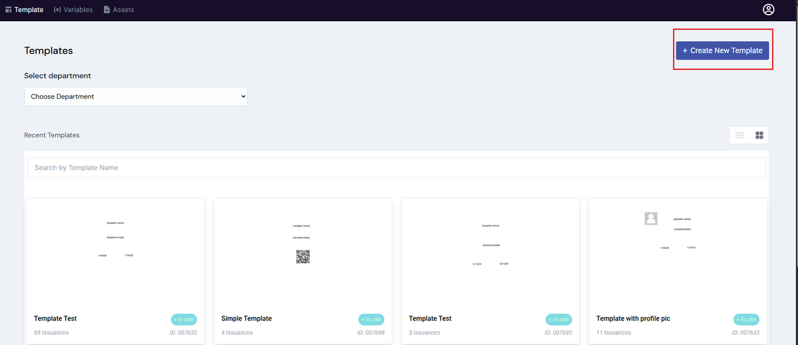
Task: Click the Select department label
Action: [x=58, y=76]
